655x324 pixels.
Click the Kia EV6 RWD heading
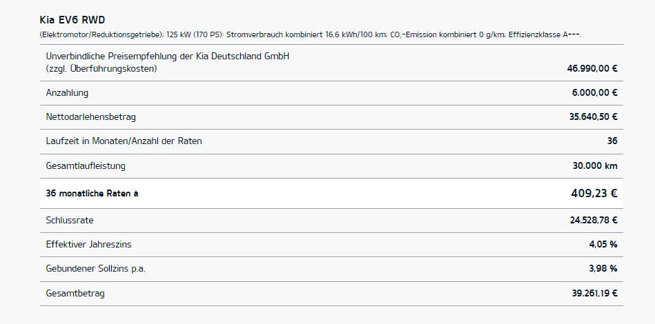coord(72,20)
